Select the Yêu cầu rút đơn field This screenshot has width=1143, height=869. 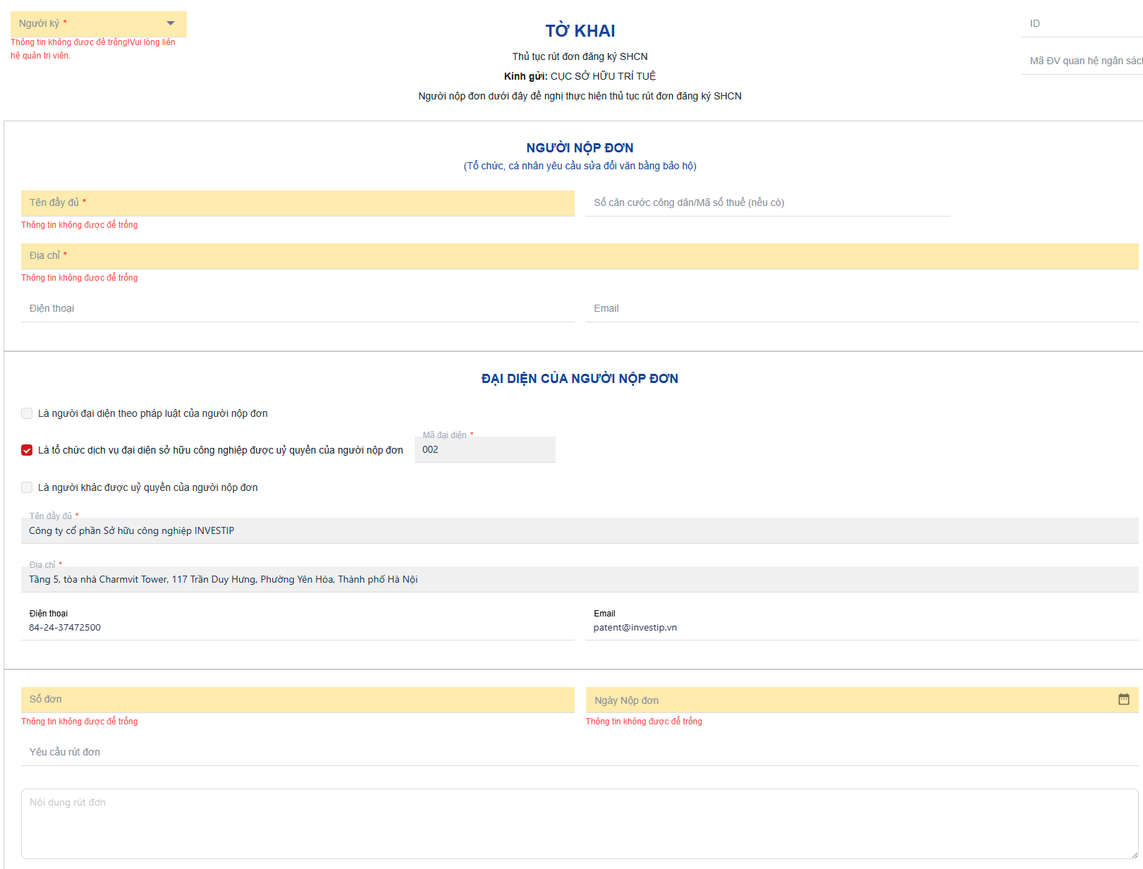(578, 753)
